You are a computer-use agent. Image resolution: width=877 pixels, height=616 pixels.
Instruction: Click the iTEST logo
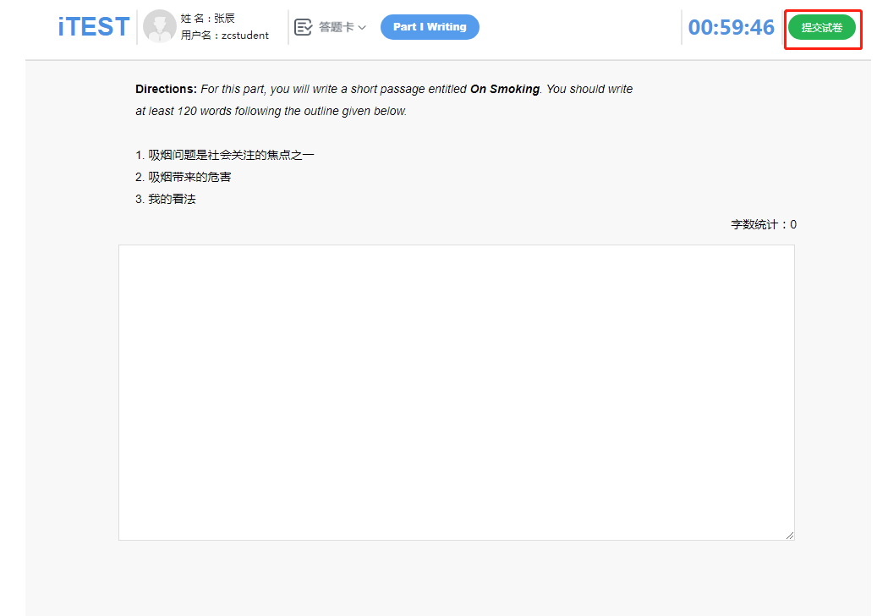[93, 27]
